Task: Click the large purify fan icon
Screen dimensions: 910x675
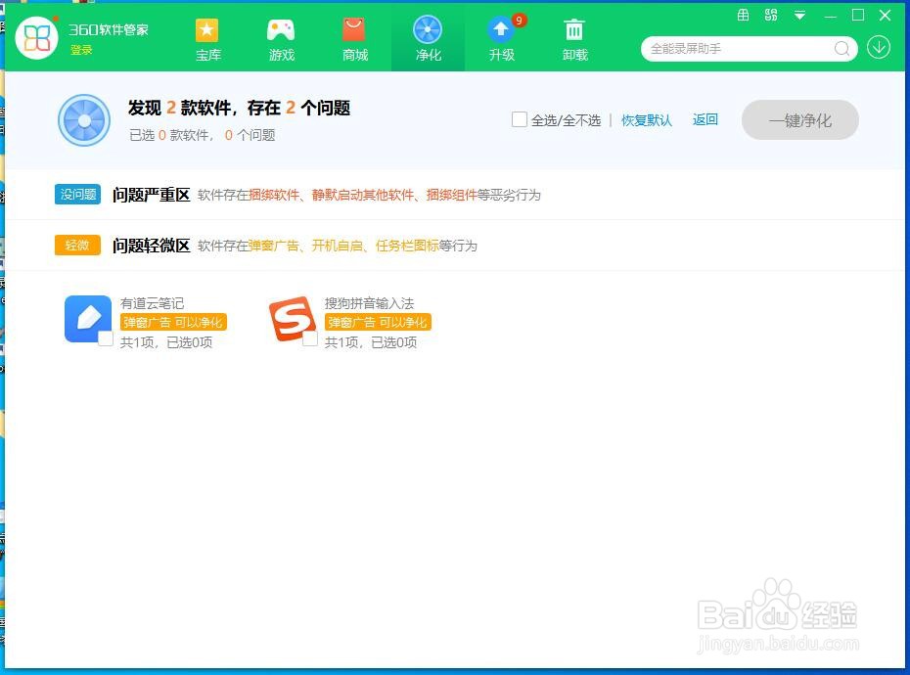Action: pyautogui.click(x=84, y=120)
